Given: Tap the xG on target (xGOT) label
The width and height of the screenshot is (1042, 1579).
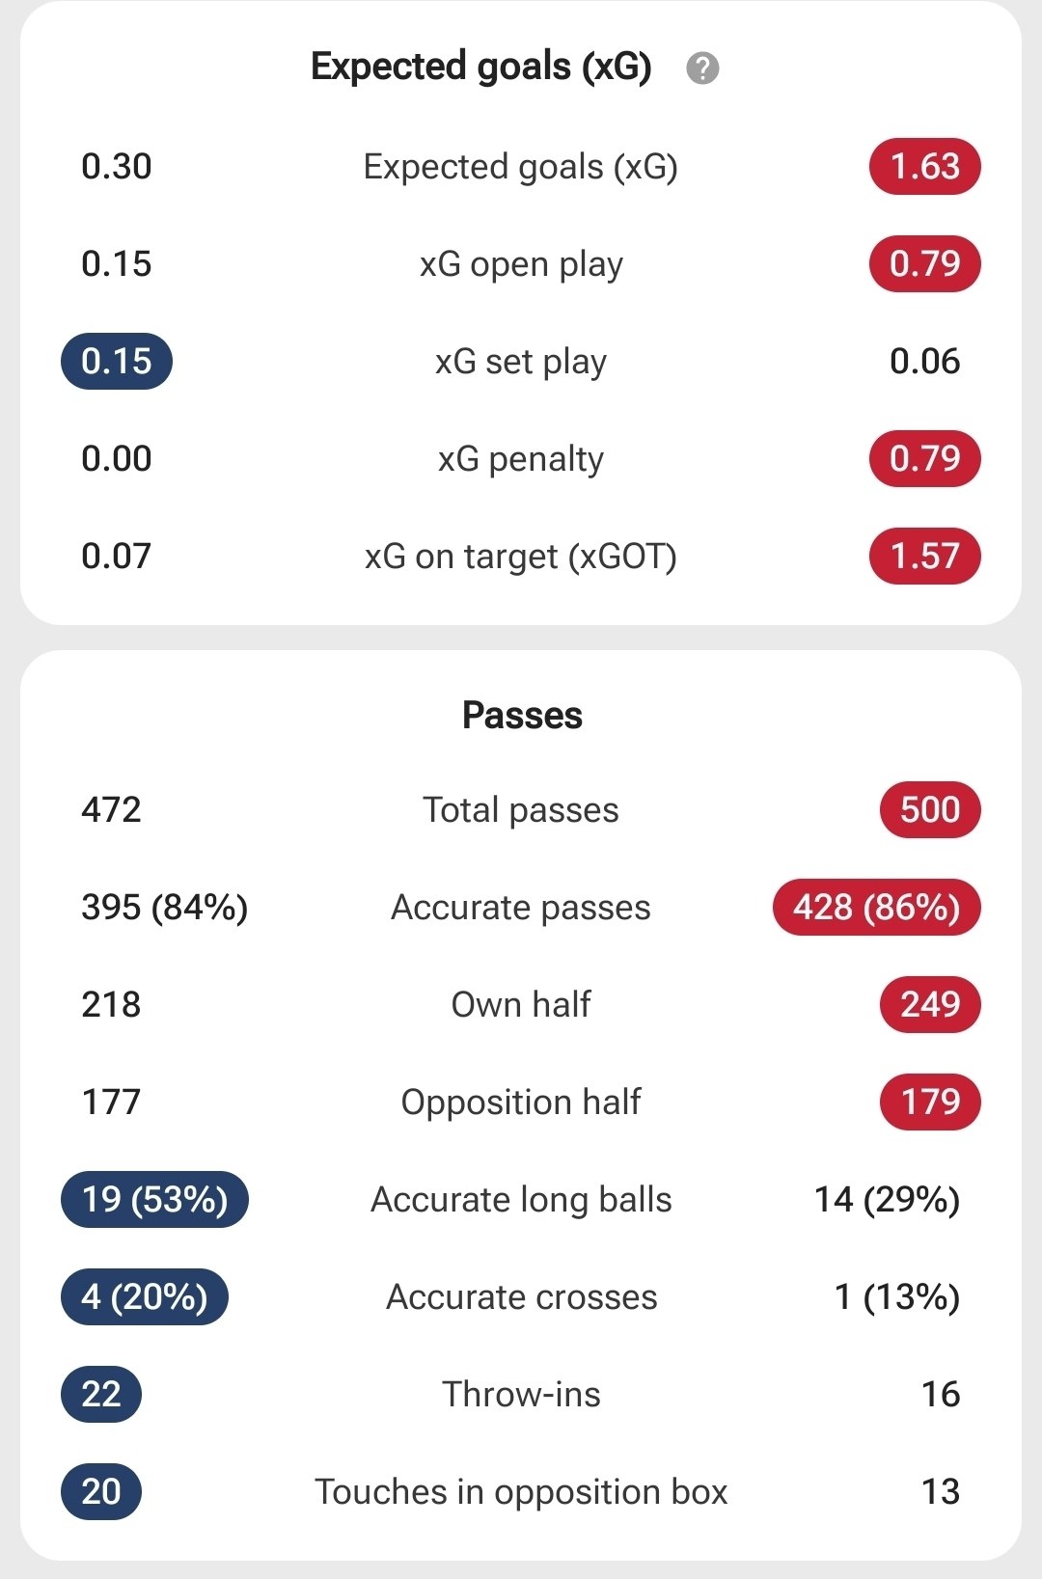Looking at the screenshot, I should [x=521, y=557].
